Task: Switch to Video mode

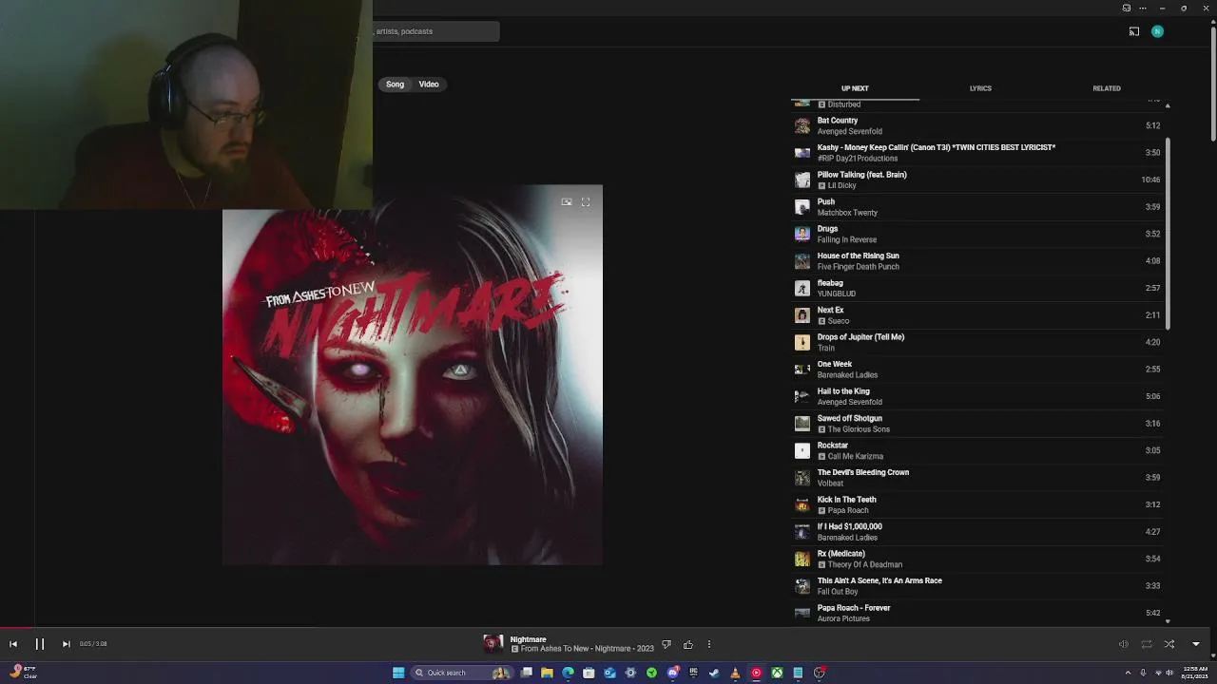Action: [429, 85]
